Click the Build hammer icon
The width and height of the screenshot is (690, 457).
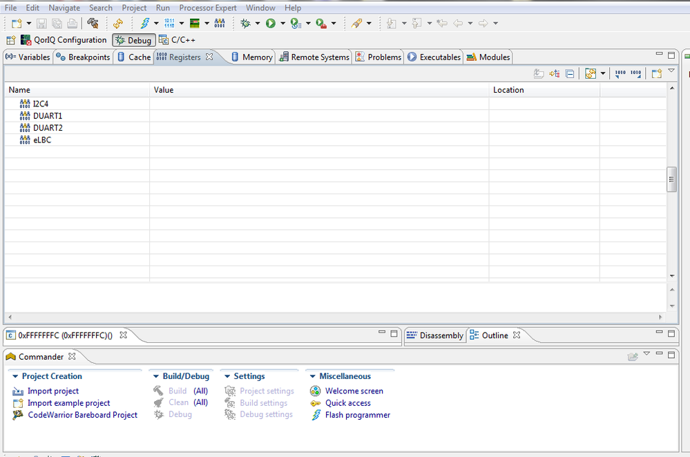coord(93,23)
